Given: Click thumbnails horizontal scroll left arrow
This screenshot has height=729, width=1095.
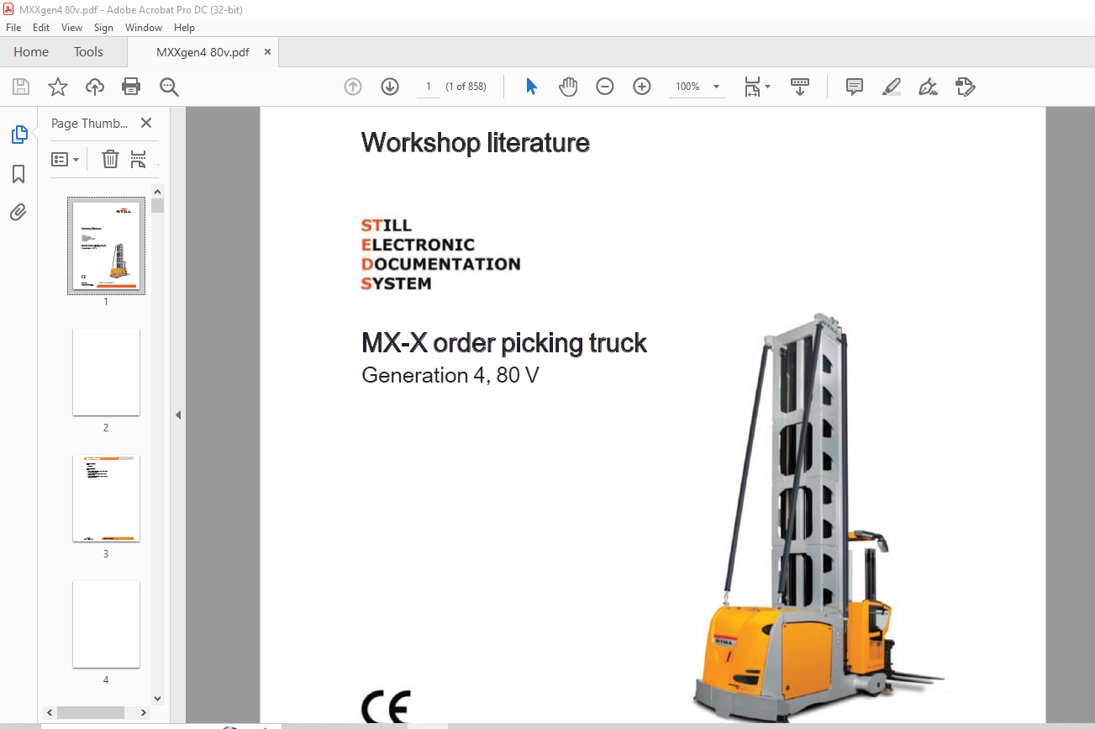Looking at the screenshot, I should coord(50,712).
